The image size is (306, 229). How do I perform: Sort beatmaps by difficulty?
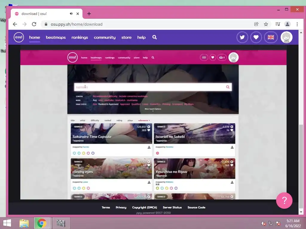click(x=95, y=120)
